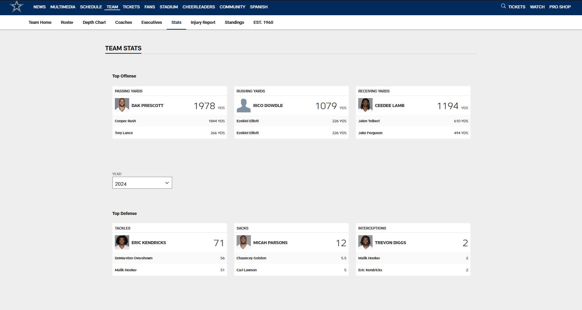Open the STADIUM menu
Screen dimensions: 582x310
pyautogui.click(x=169, y=7)
